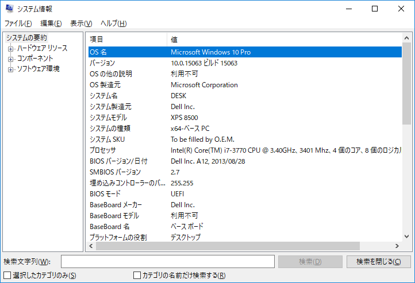Select システムの要約 in the tree
Image resolution: width=415 pixels, height=283 pixels.
26,38
